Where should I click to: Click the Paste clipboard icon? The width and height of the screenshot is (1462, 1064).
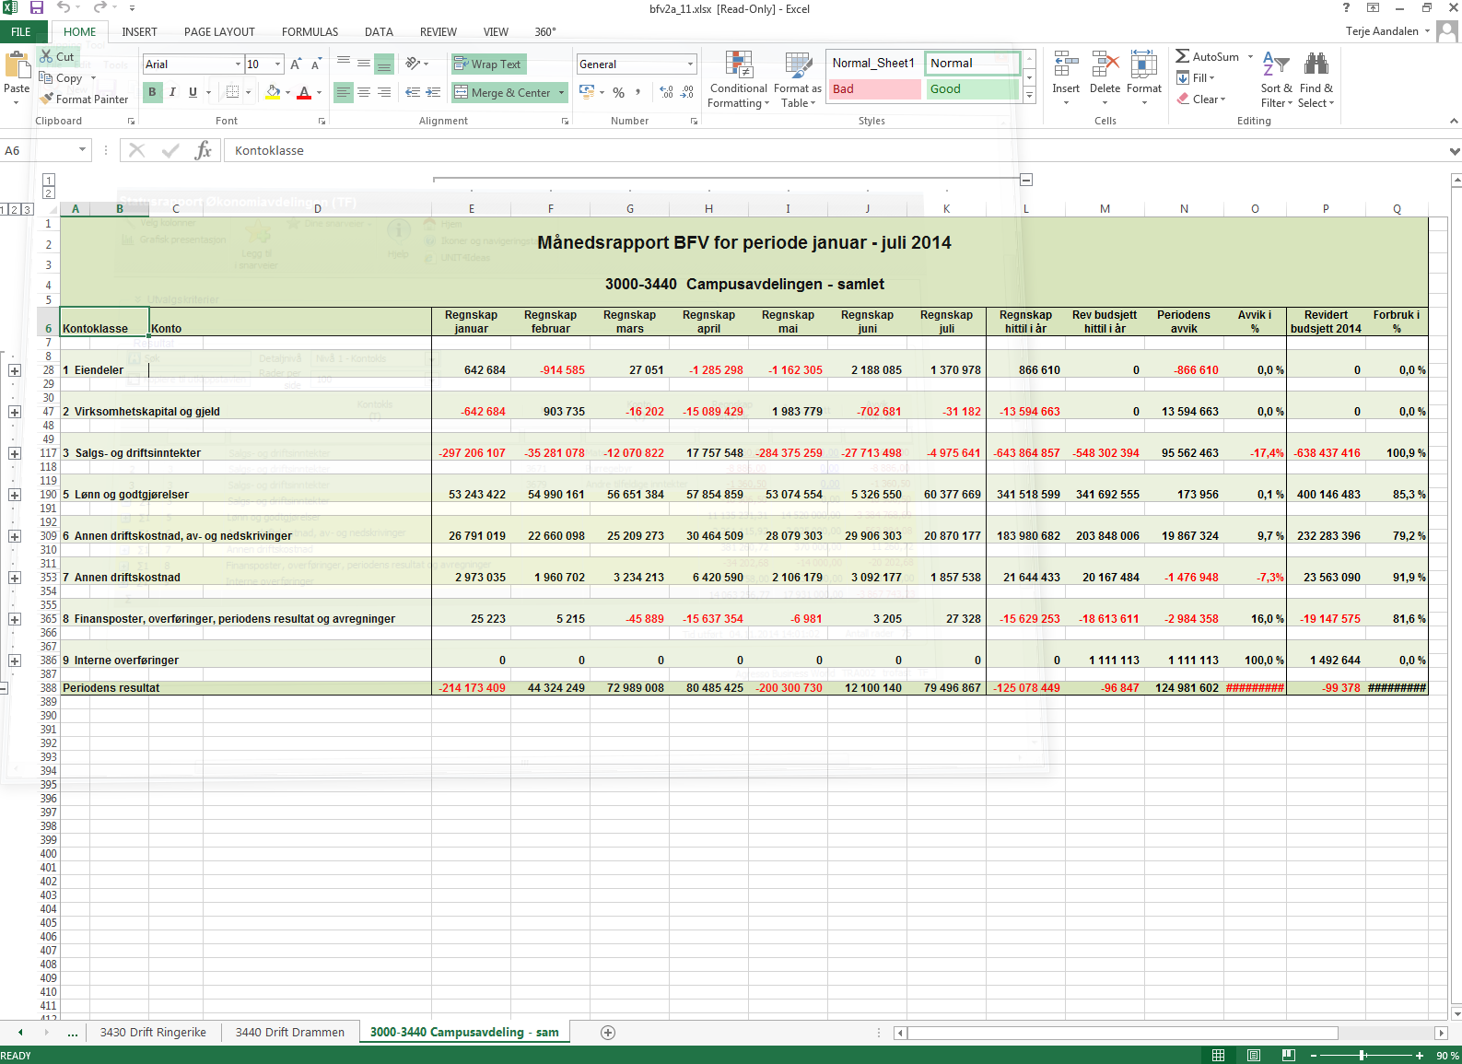(x=17, y=66)
